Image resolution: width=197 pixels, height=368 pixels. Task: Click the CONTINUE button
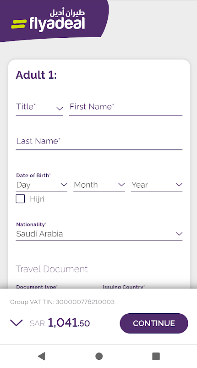pos(154,323)
